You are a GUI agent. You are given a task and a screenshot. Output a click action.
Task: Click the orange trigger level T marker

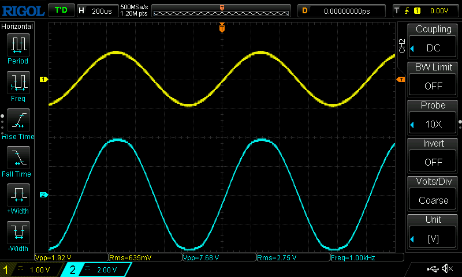[401, 80]
